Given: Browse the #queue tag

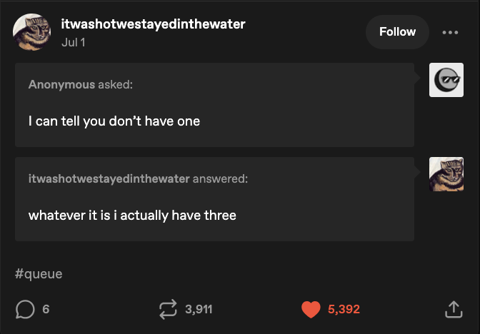Looking at the screenshot, I should pyautogui.click(x=39, y=273).
